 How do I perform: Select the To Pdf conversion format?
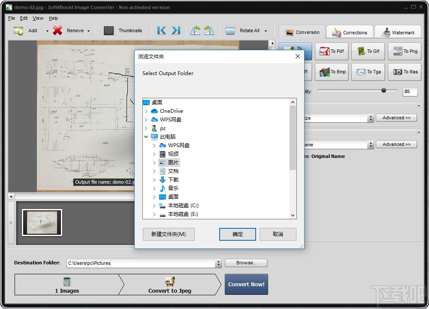(331, 51)
